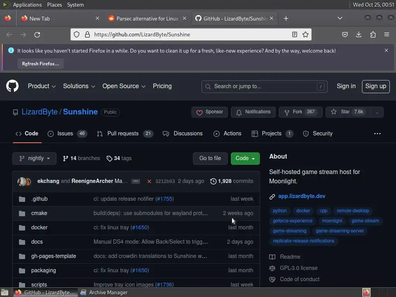Open the Security tab
The image size is (396, 297).
(318, 133)
